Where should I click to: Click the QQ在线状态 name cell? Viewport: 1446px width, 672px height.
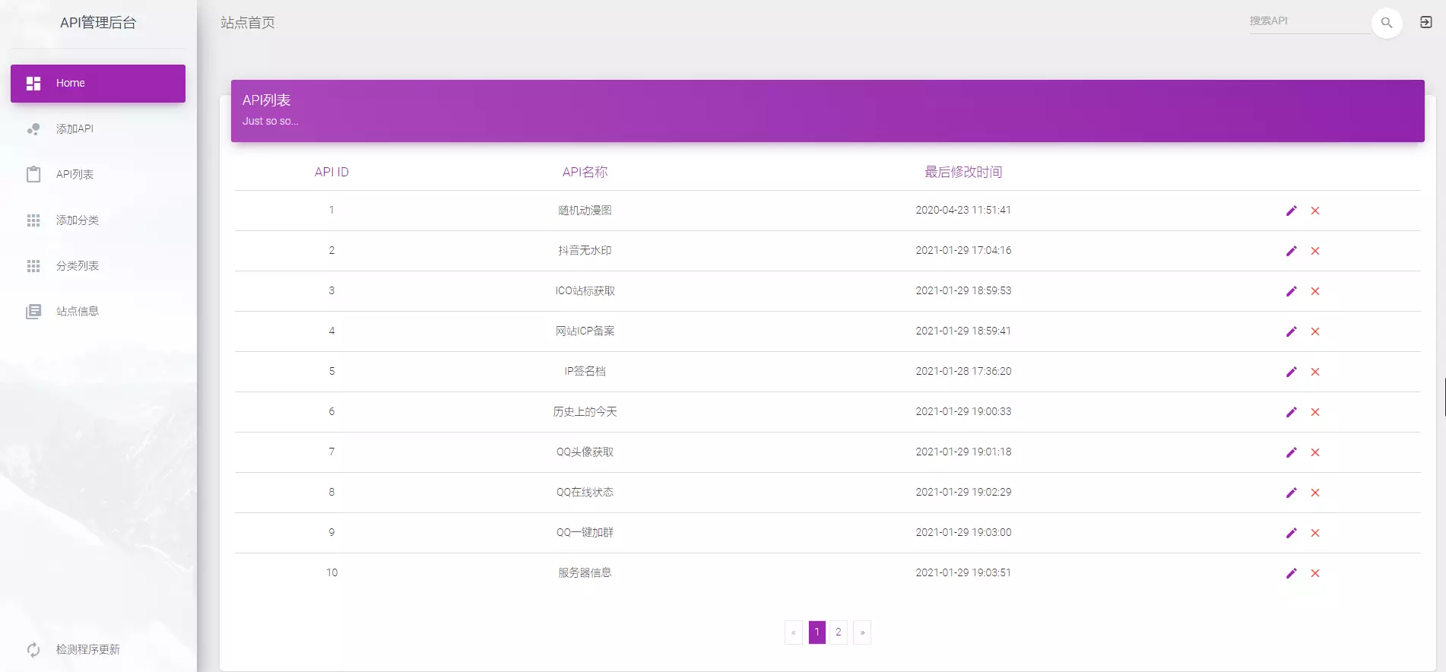point(585,493)
